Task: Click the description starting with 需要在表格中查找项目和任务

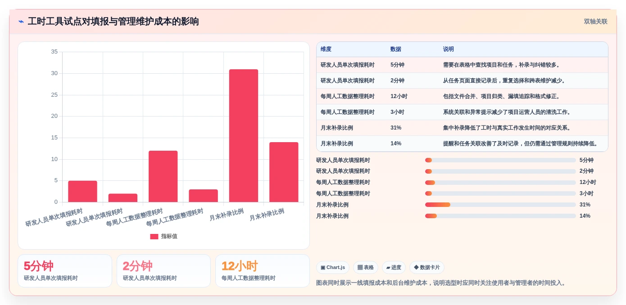Action: (x=502, y=65)
